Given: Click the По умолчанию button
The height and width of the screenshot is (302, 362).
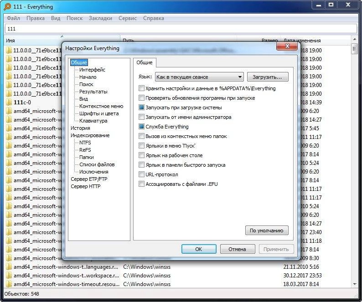Looking at the screenshot, I should [267, 230].
